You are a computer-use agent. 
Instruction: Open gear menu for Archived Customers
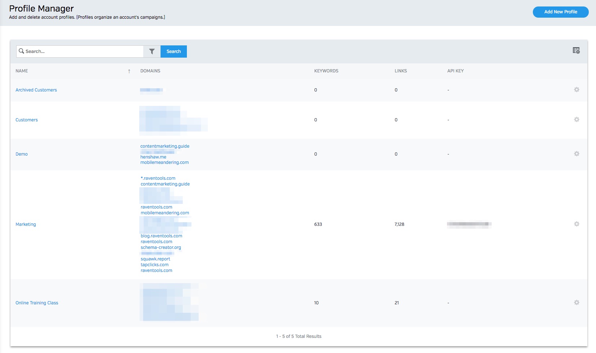click(577, 90)
